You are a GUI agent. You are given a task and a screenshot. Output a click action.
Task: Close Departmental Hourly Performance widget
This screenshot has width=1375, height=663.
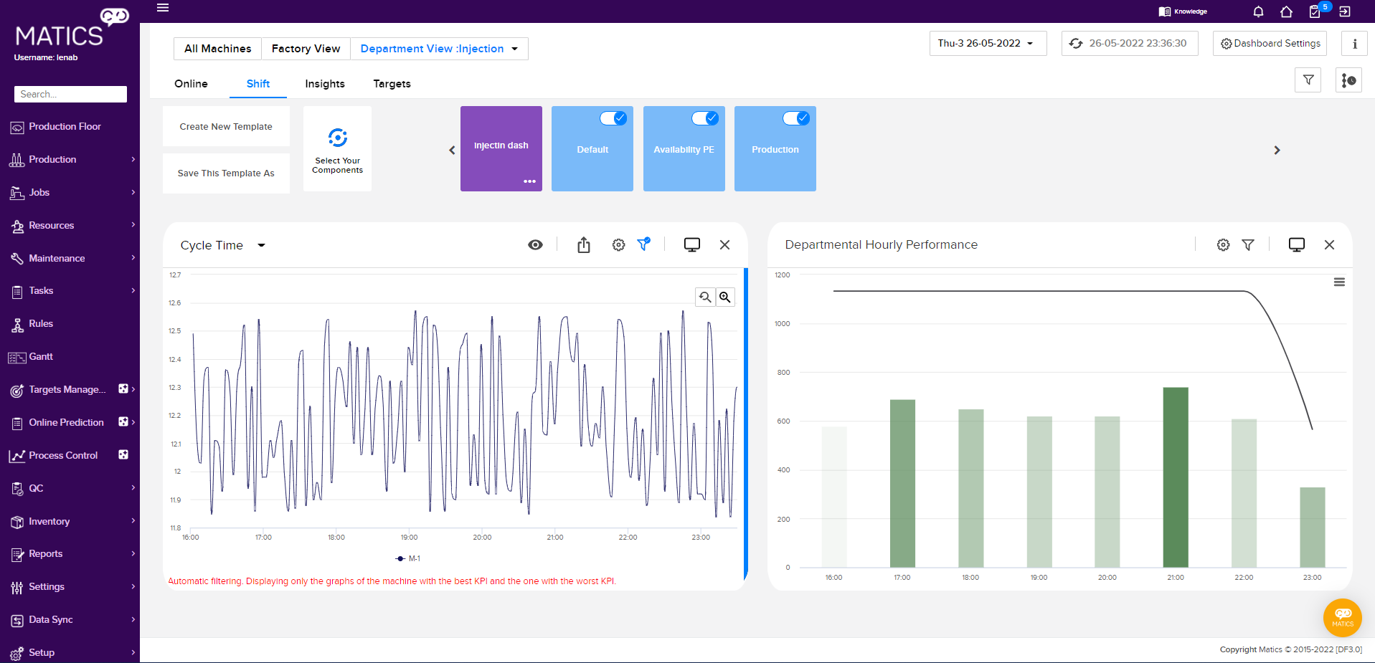1329,245
